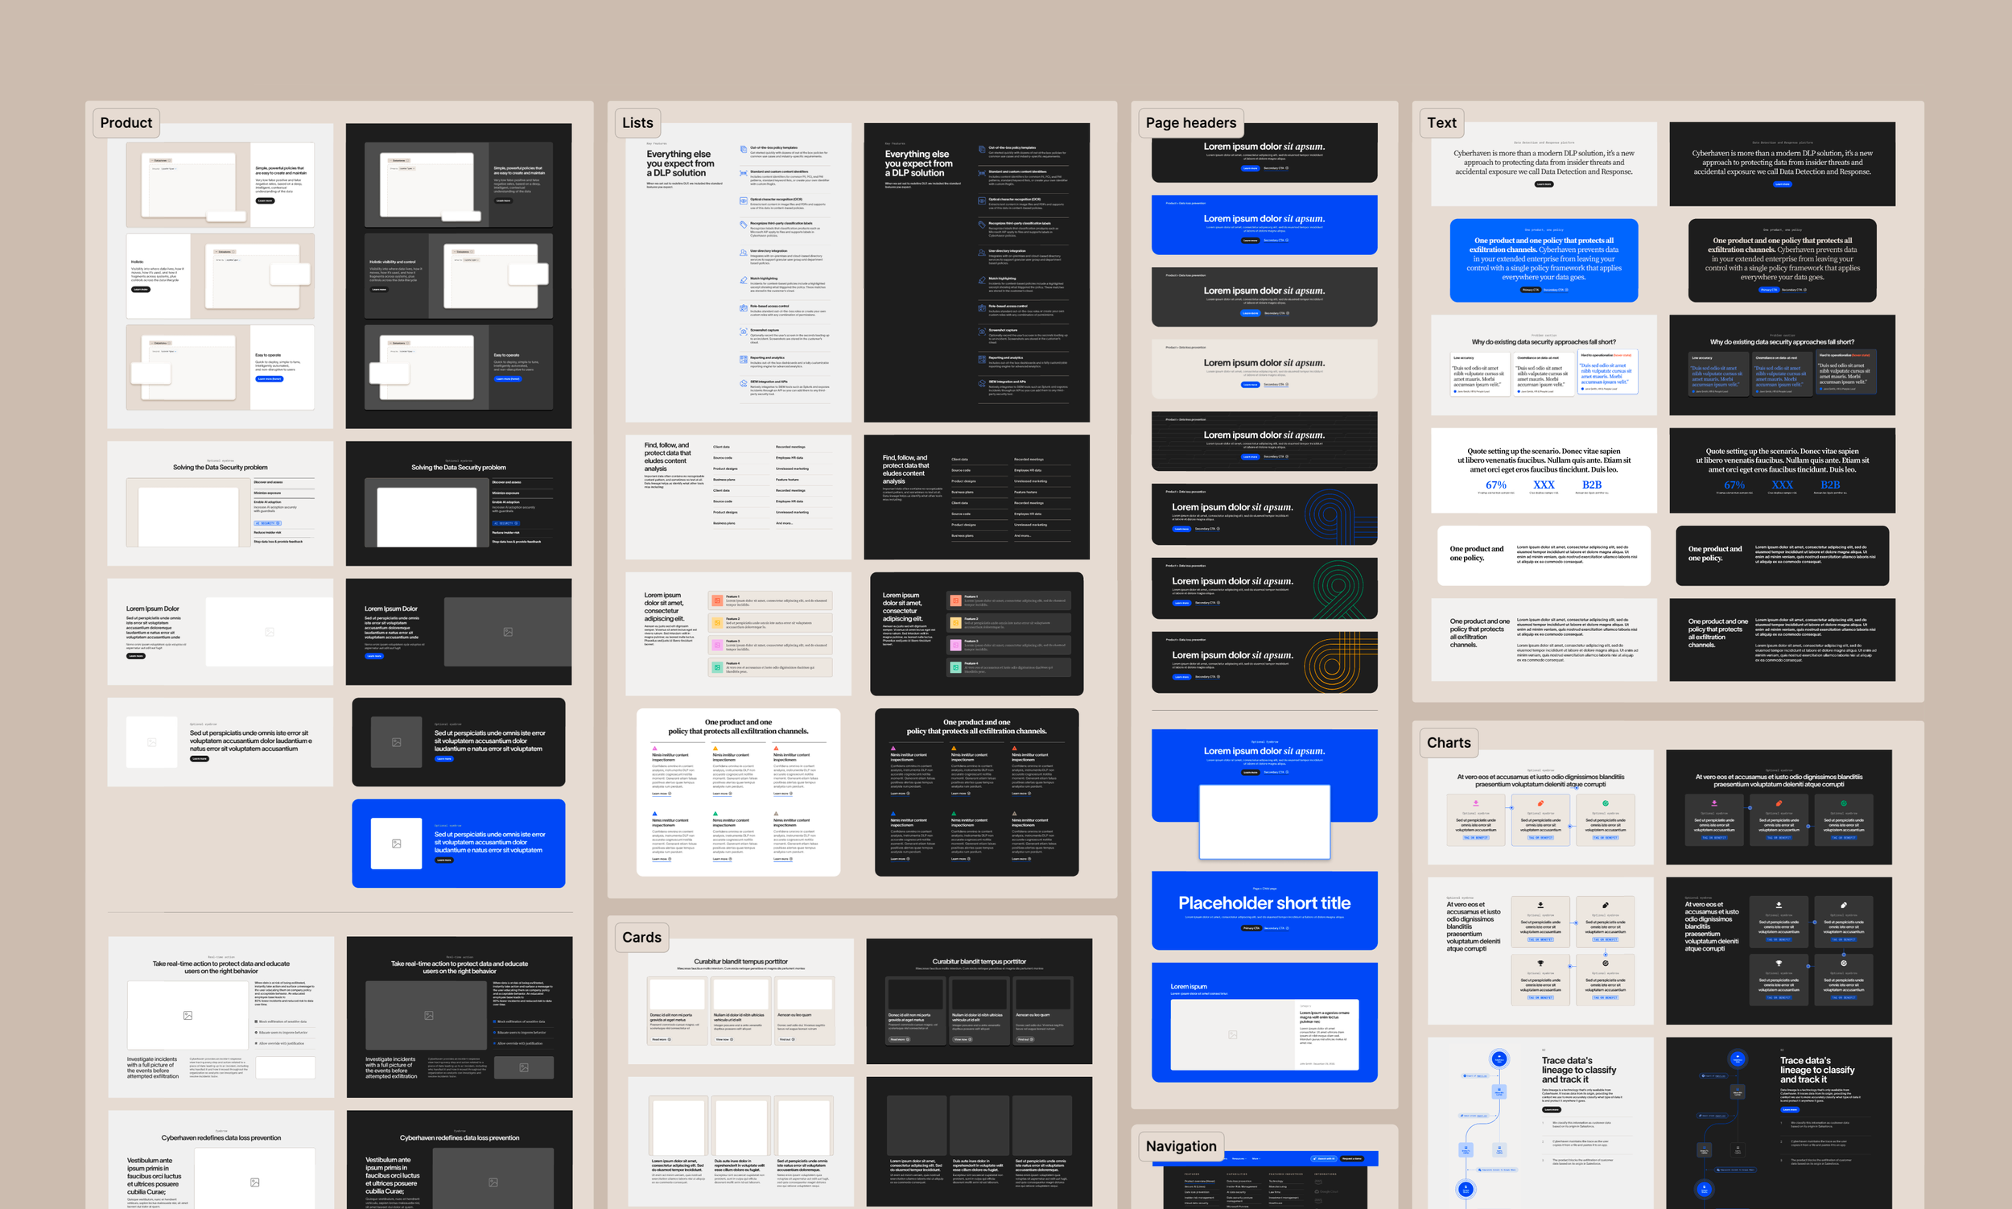
Task: Select the Navigation section label
Action: pos(1181,1145)
